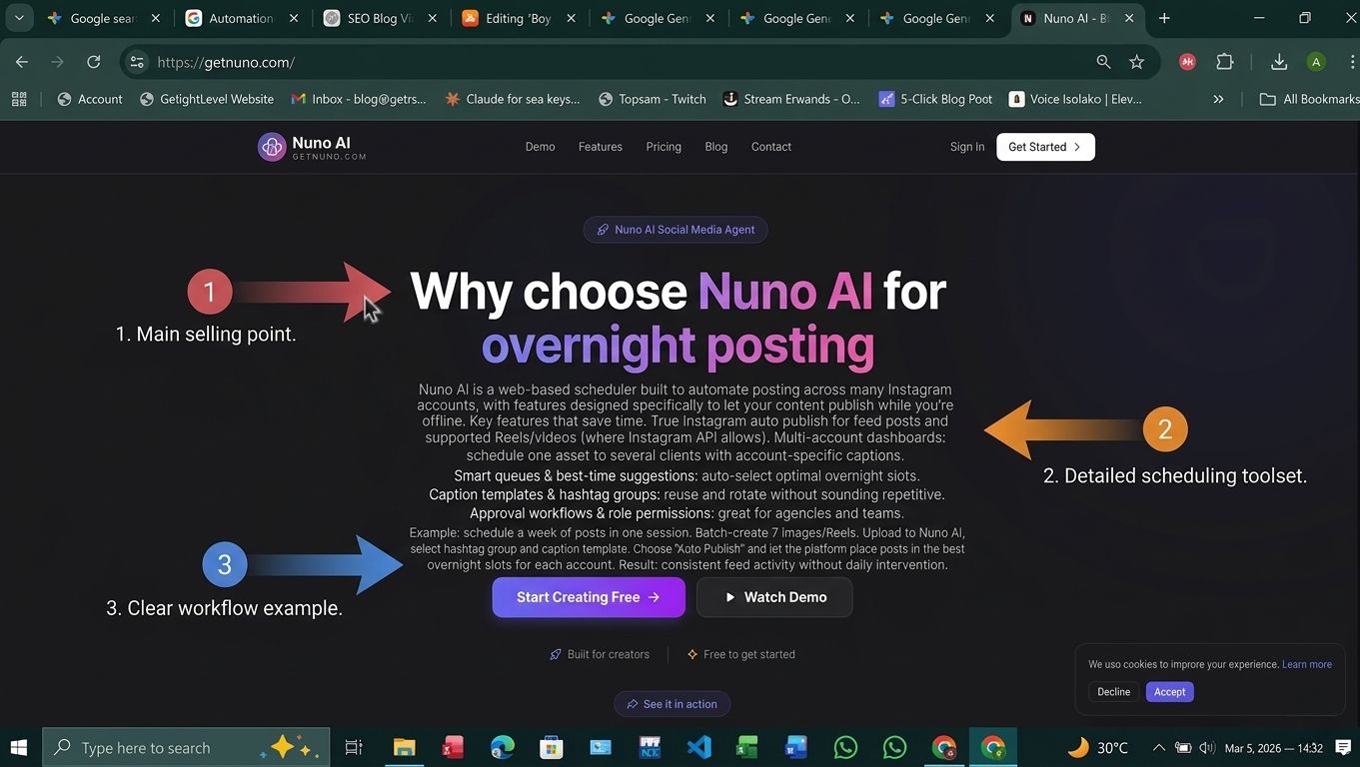Reload the page with the refresh icon
The width and height of the screenshot is (1360, 767).
click(93, 62)
